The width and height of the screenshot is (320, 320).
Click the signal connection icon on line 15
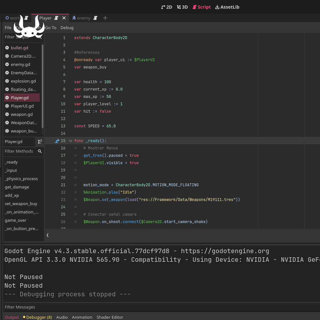pos(57,141)
